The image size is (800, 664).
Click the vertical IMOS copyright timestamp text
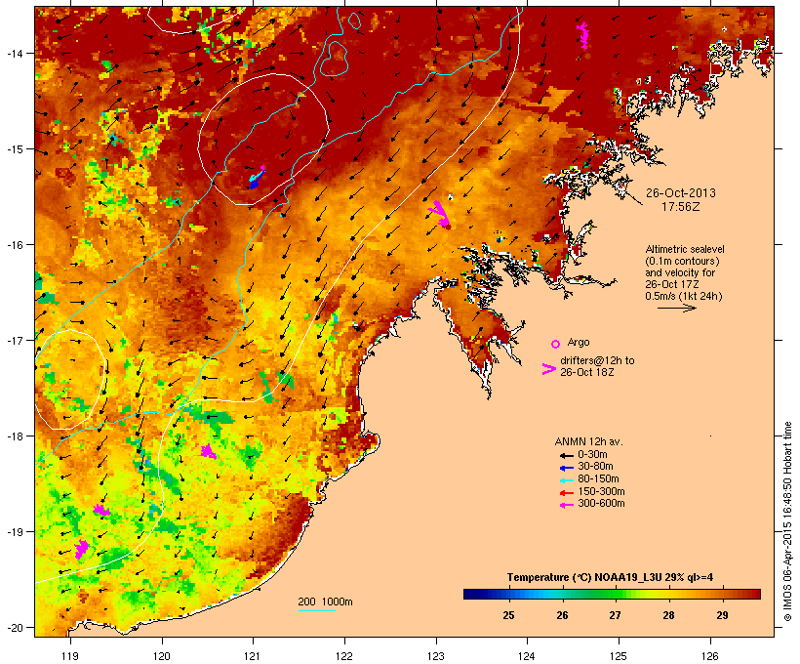pos(787,521)
